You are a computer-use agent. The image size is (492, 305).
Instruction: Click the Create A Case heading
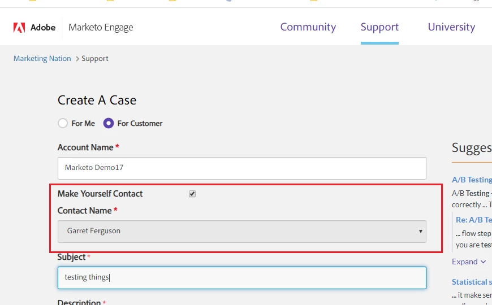97,101
